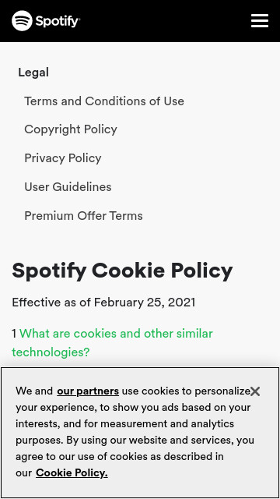Screen dimensions: 280x499
Task: Open the Privacy Policy link
Action: click(x=63, y=158)
